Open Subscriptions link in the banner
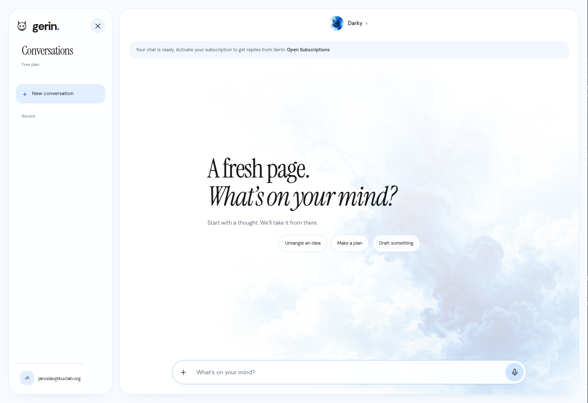 308,50
